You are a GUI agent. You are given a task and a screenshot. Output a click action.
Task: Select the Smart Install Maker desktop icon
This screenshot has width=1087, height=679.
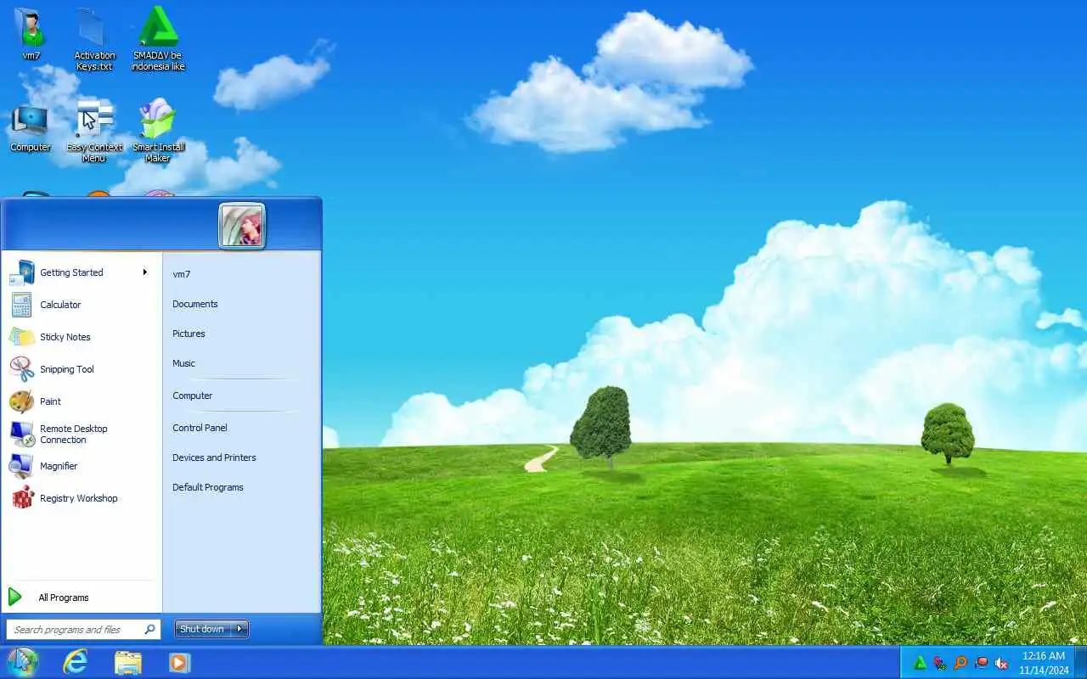tap(158, 132)
